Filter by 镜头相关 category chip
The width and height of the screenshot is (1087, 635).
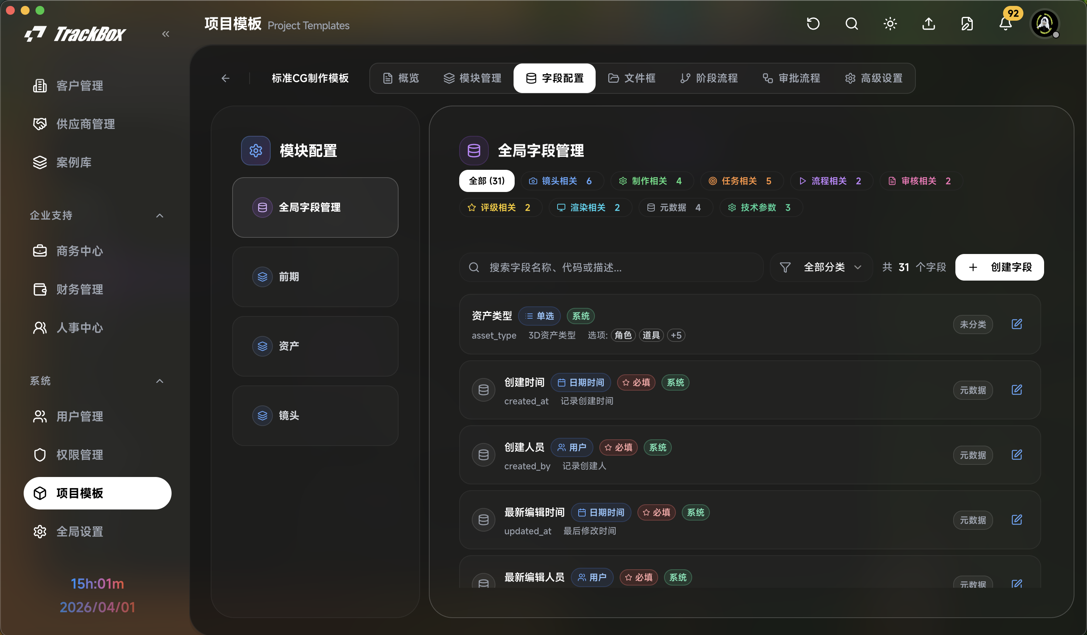coord(562,181)
